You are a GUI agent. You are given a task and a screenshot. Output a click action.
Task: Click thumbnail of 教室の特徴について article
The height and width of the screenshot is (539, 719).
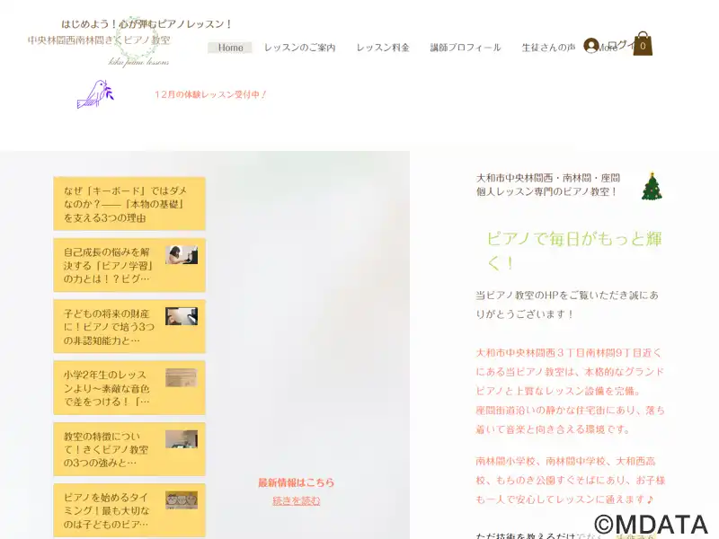pyautogui.click(x=181, y=439)
